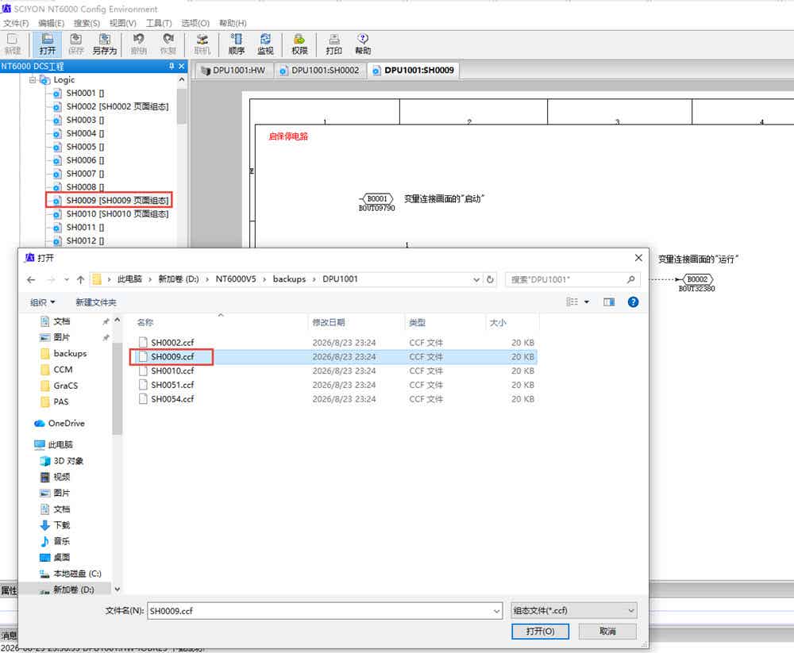Click the Undo (撤销) toolbar icon
This screenshot has width=794, height=653.
138,44
